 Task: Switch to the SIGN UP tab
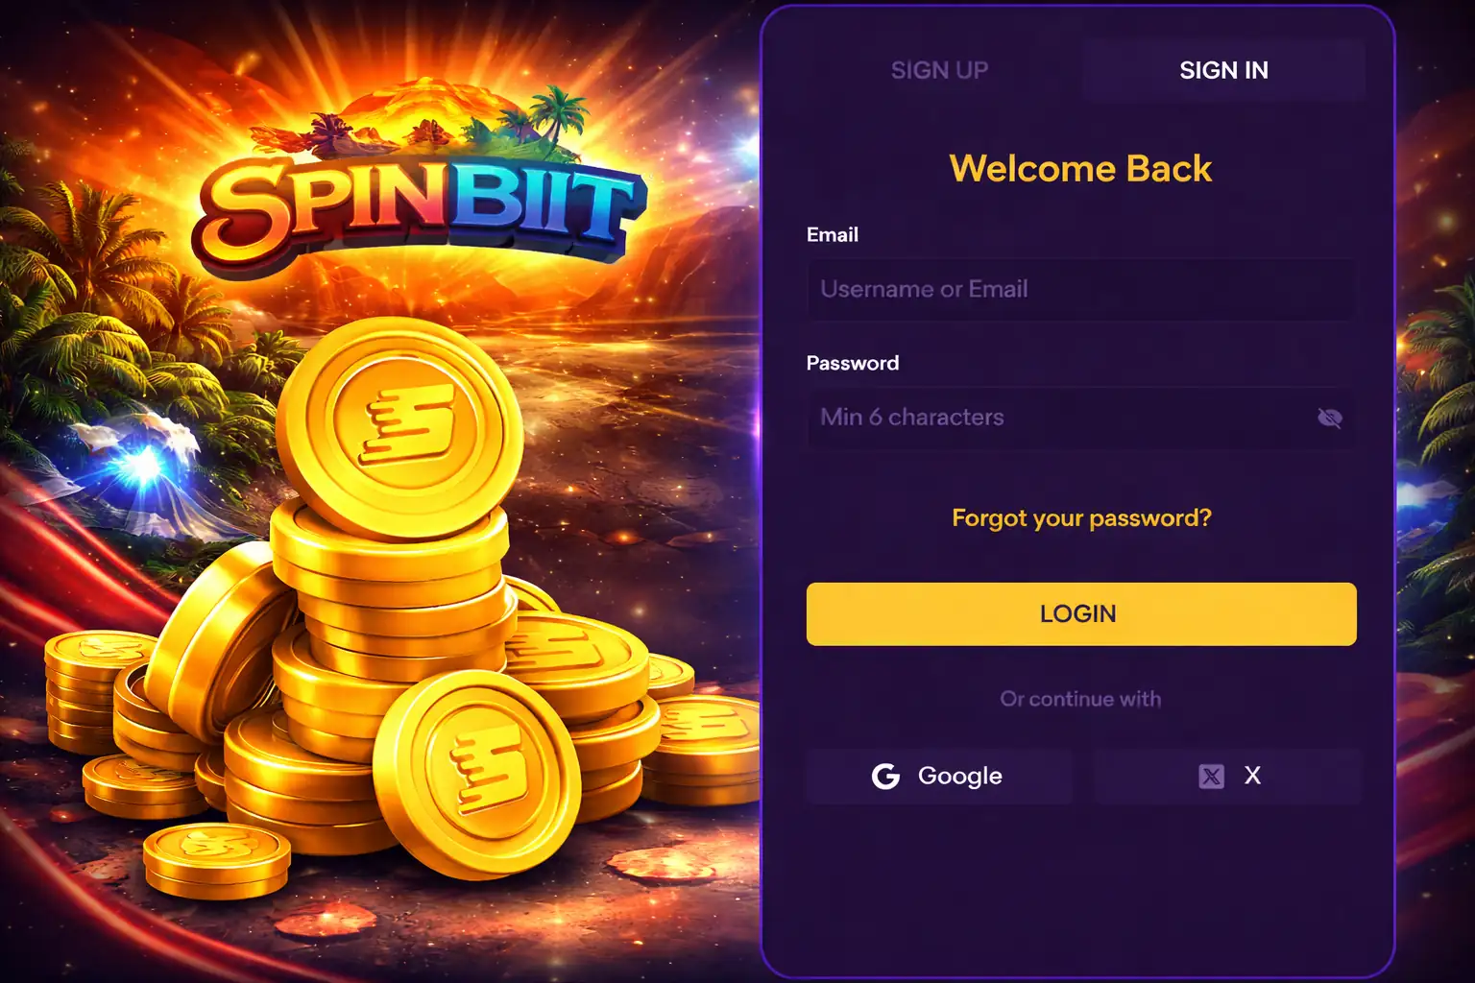pos(939,70)
